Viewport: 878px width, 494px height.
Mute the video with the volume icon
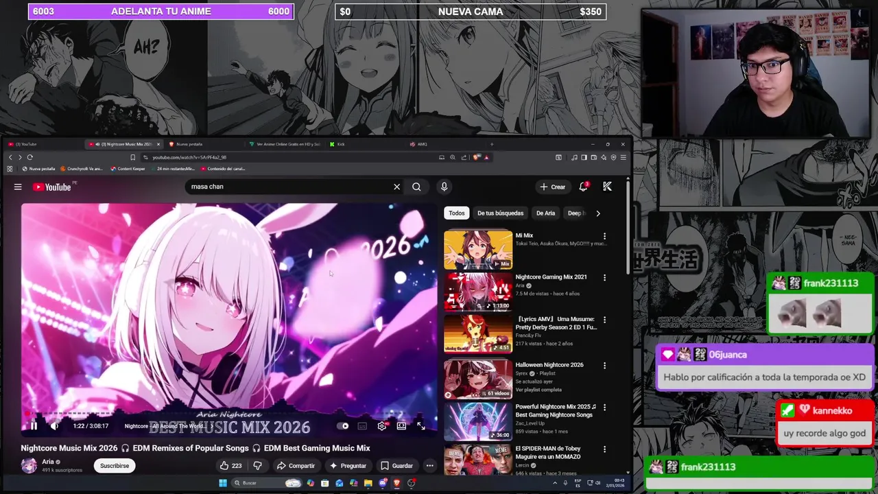point(54,426)
